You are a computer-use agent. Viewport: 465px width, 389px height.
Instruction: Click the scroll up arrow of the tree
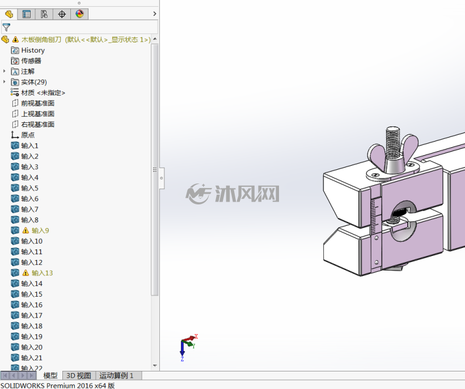(155, 40)
